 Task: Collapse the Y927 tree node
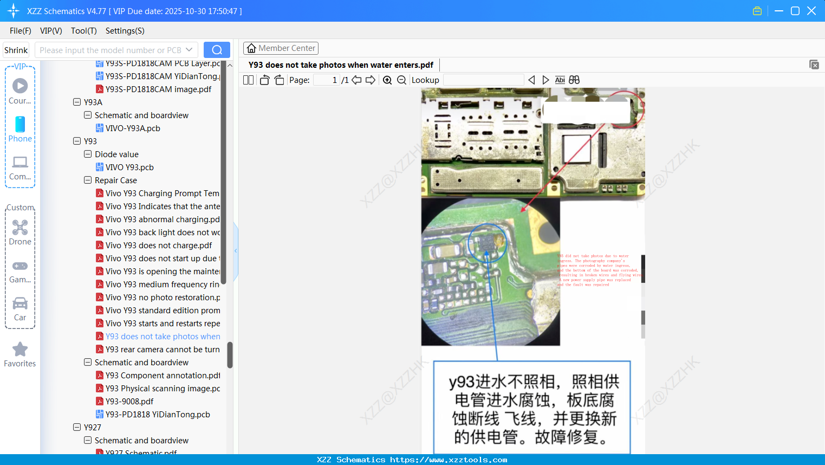tap(77, 428)
